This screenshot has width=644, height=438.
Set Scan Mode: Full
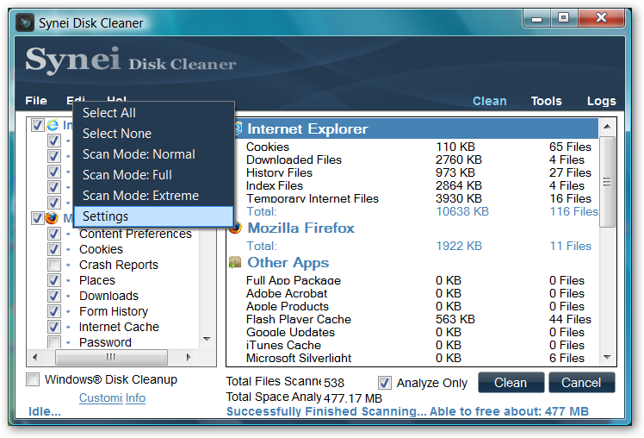pyautogui.click(x=153, y=175)
